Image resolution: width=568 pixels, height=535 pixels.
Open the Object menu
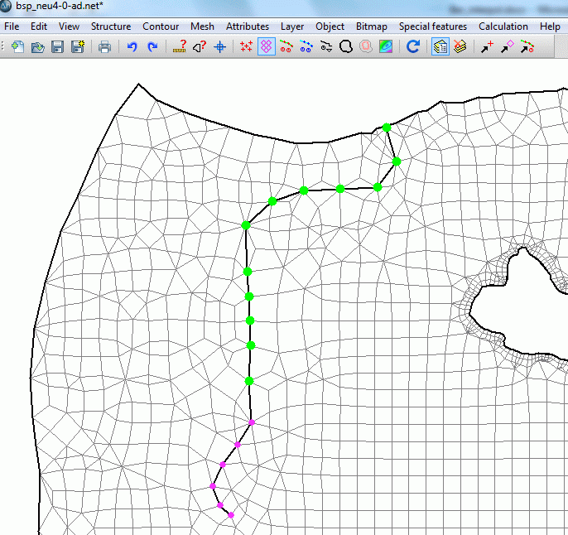pyautogui.click(x=330, y=27)
